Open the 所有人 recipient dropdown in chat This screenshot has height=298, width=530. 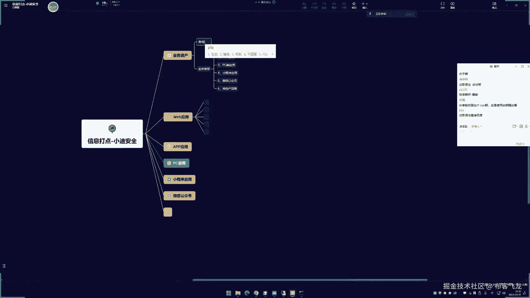476,126
